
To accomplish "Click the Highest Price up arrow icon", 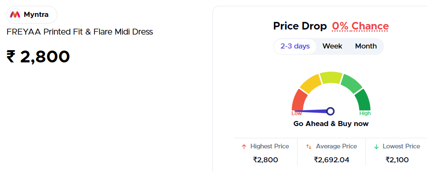I will tap(244, 147).
